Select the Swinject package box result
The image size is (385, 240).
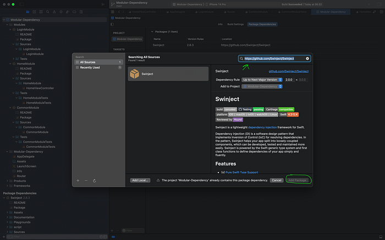(168, 74)
